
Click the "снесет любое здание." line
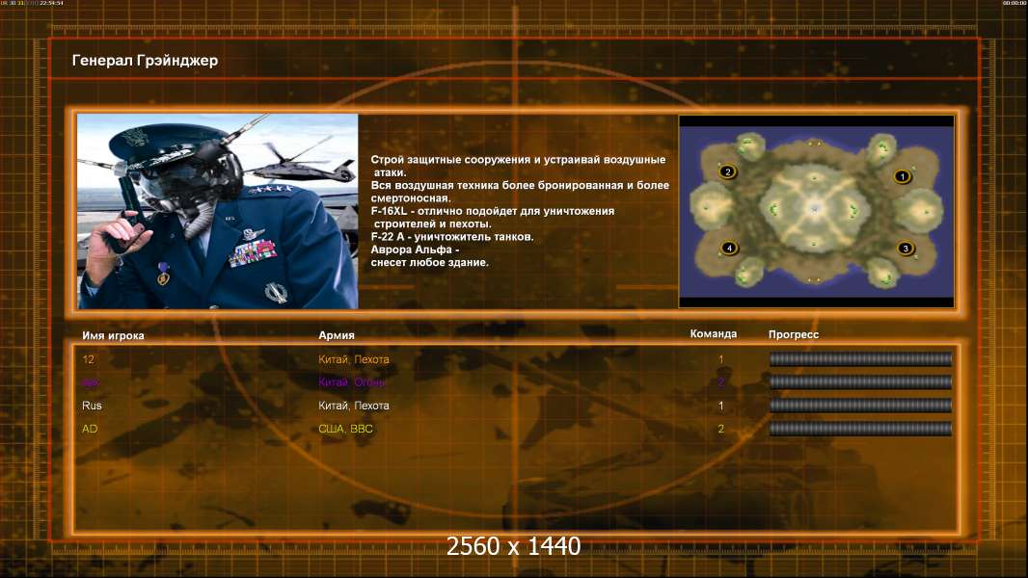tap(429, 262)
